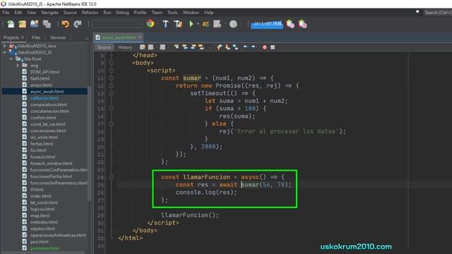The width and height of the screenshot is (452, 254).
Task: Select index.html in project tree
Action: click(x=41, y=196)
